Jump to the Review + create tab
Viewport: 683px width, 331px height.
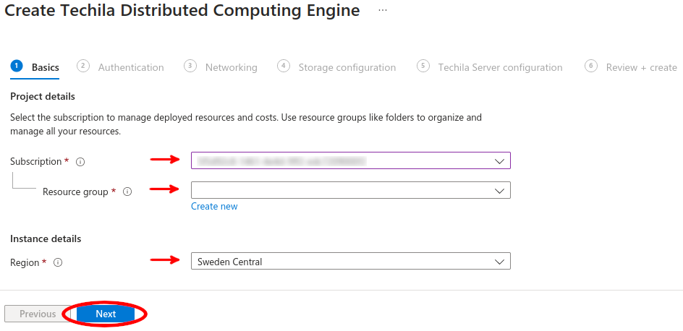pyautogui.click(x=641, y=67)
